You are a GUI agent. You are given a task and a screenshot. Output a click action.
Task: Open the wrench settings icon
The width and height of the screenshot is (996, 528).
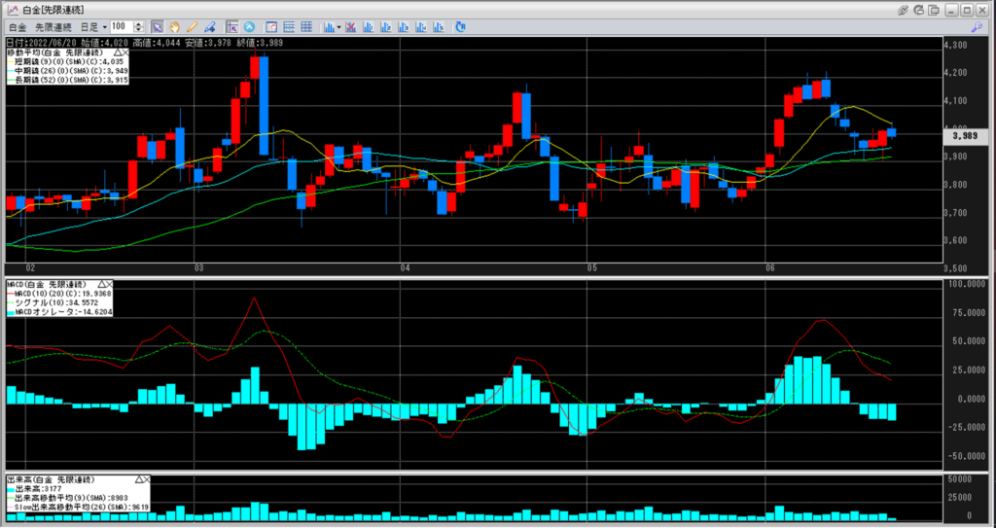point(977,27)
